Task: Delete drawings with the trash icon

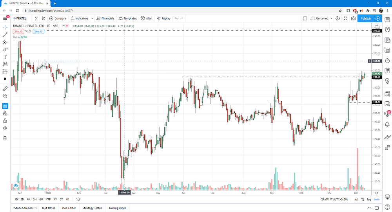Action: tap(5, 138)
